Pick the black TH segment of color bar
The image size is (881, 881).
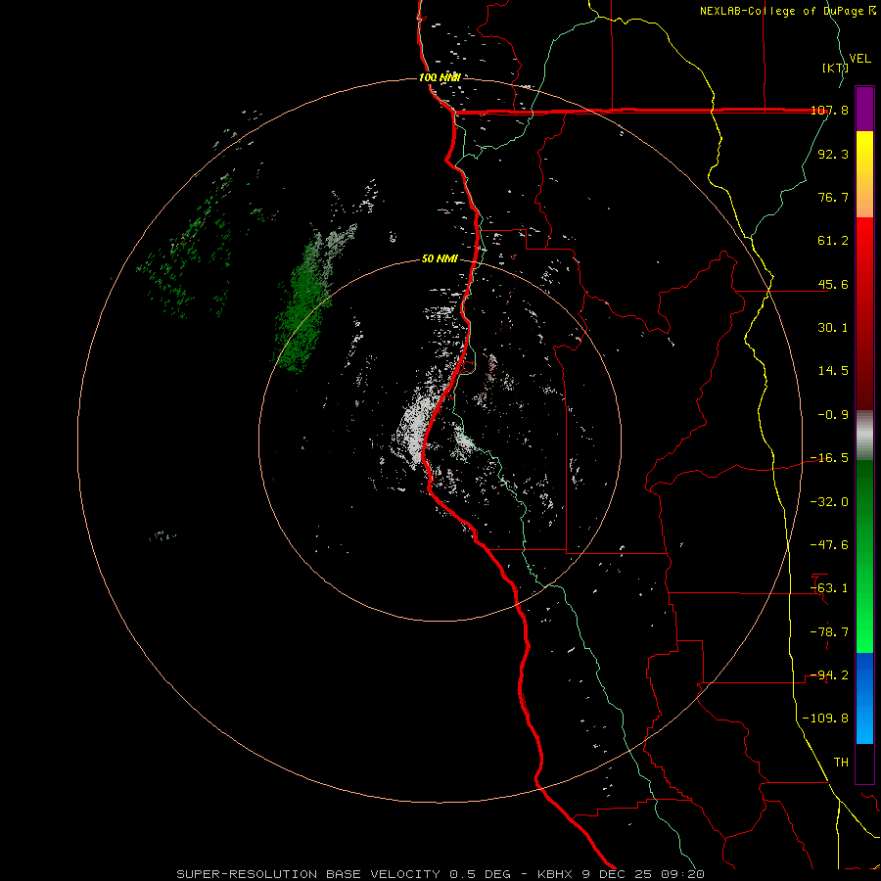click(x=864, y=763)
